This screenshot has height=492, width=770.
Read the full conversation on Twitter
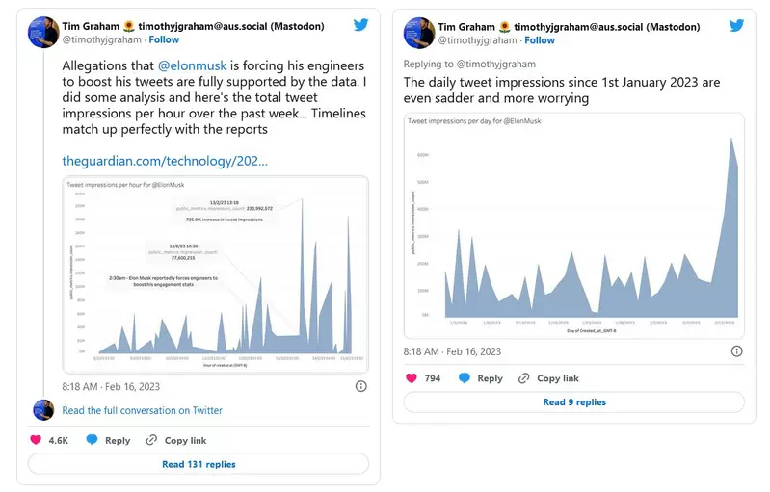coord(142,410)
